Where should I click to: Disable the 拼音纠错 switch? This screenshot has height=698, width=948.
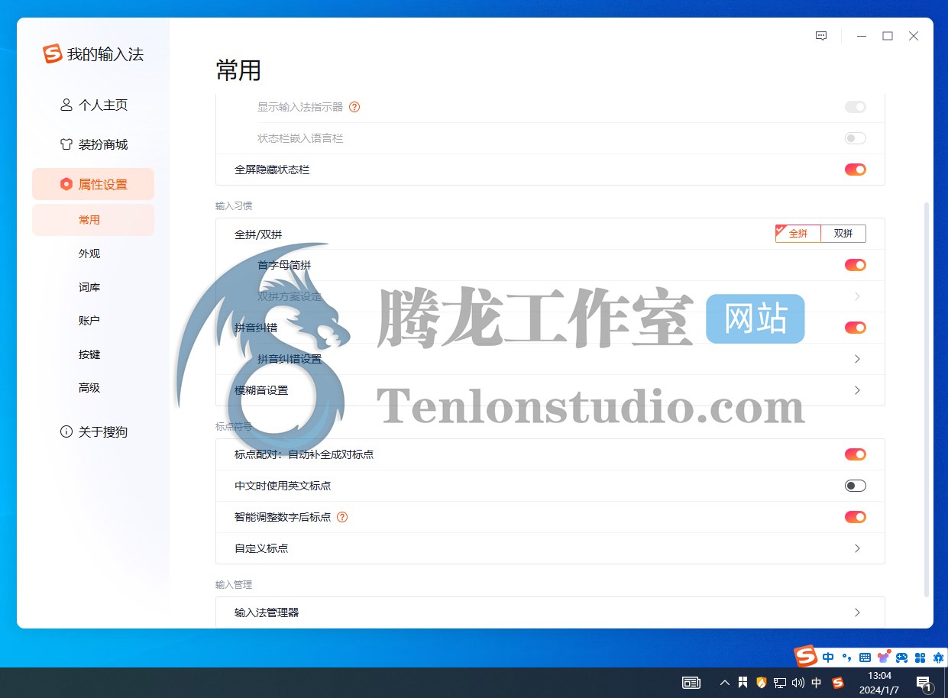[x=856, y=328]
